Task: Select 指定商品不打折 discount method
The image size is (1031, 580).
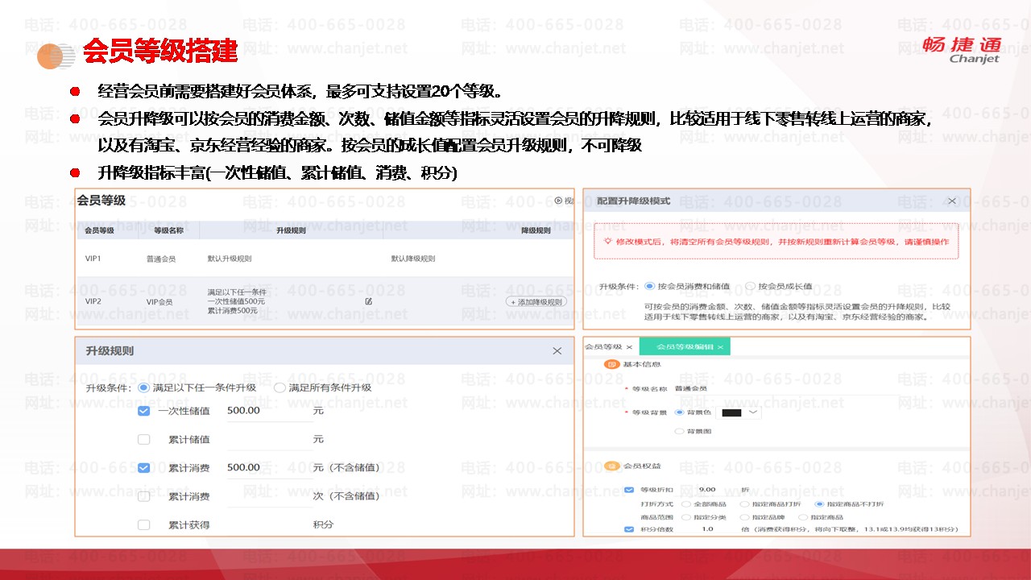Action: point(819,503)
